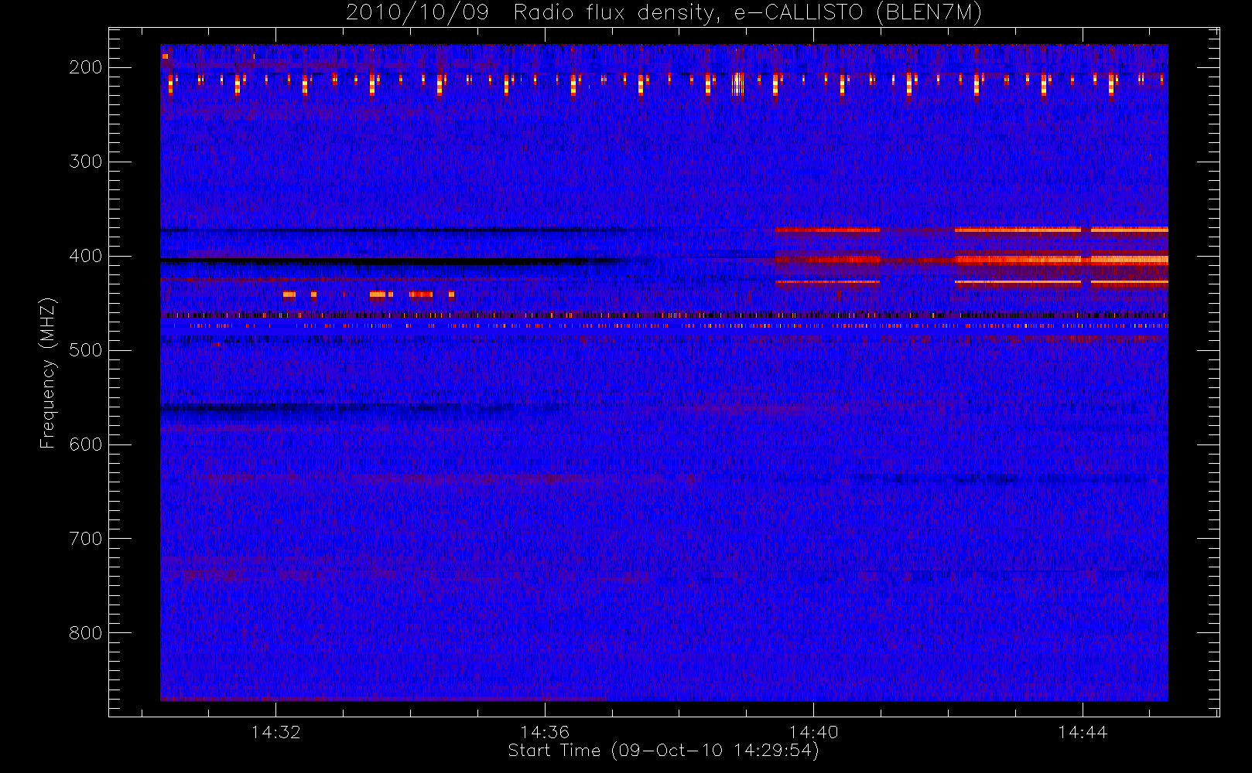Select the 200 frequency tick label
Image resolution: width=1252 pixels, height=773 pixels.
(86, 67)
